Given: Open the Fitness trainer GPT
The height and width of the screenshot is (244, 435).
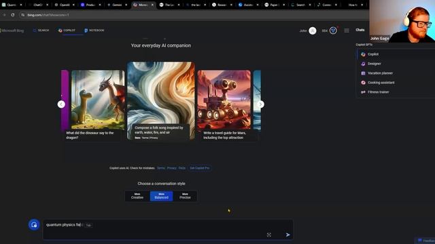Looking at the screenshot, I should (396, 92).
